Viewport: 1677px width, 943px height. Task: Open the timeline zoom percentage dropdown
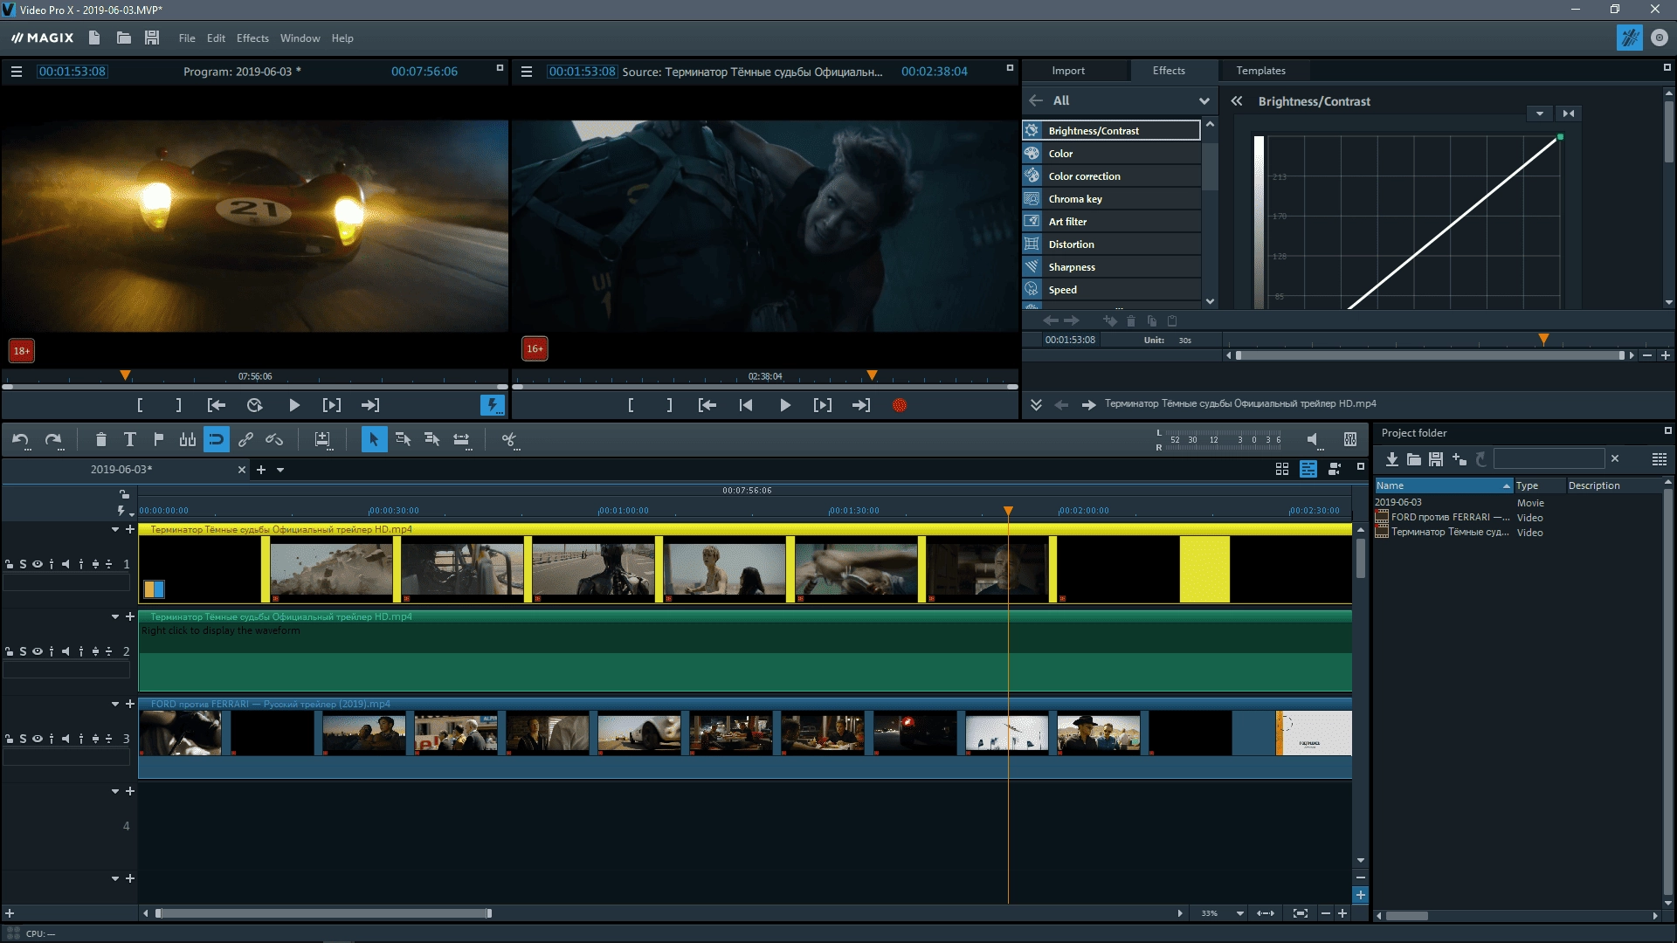click(1240, 913)
